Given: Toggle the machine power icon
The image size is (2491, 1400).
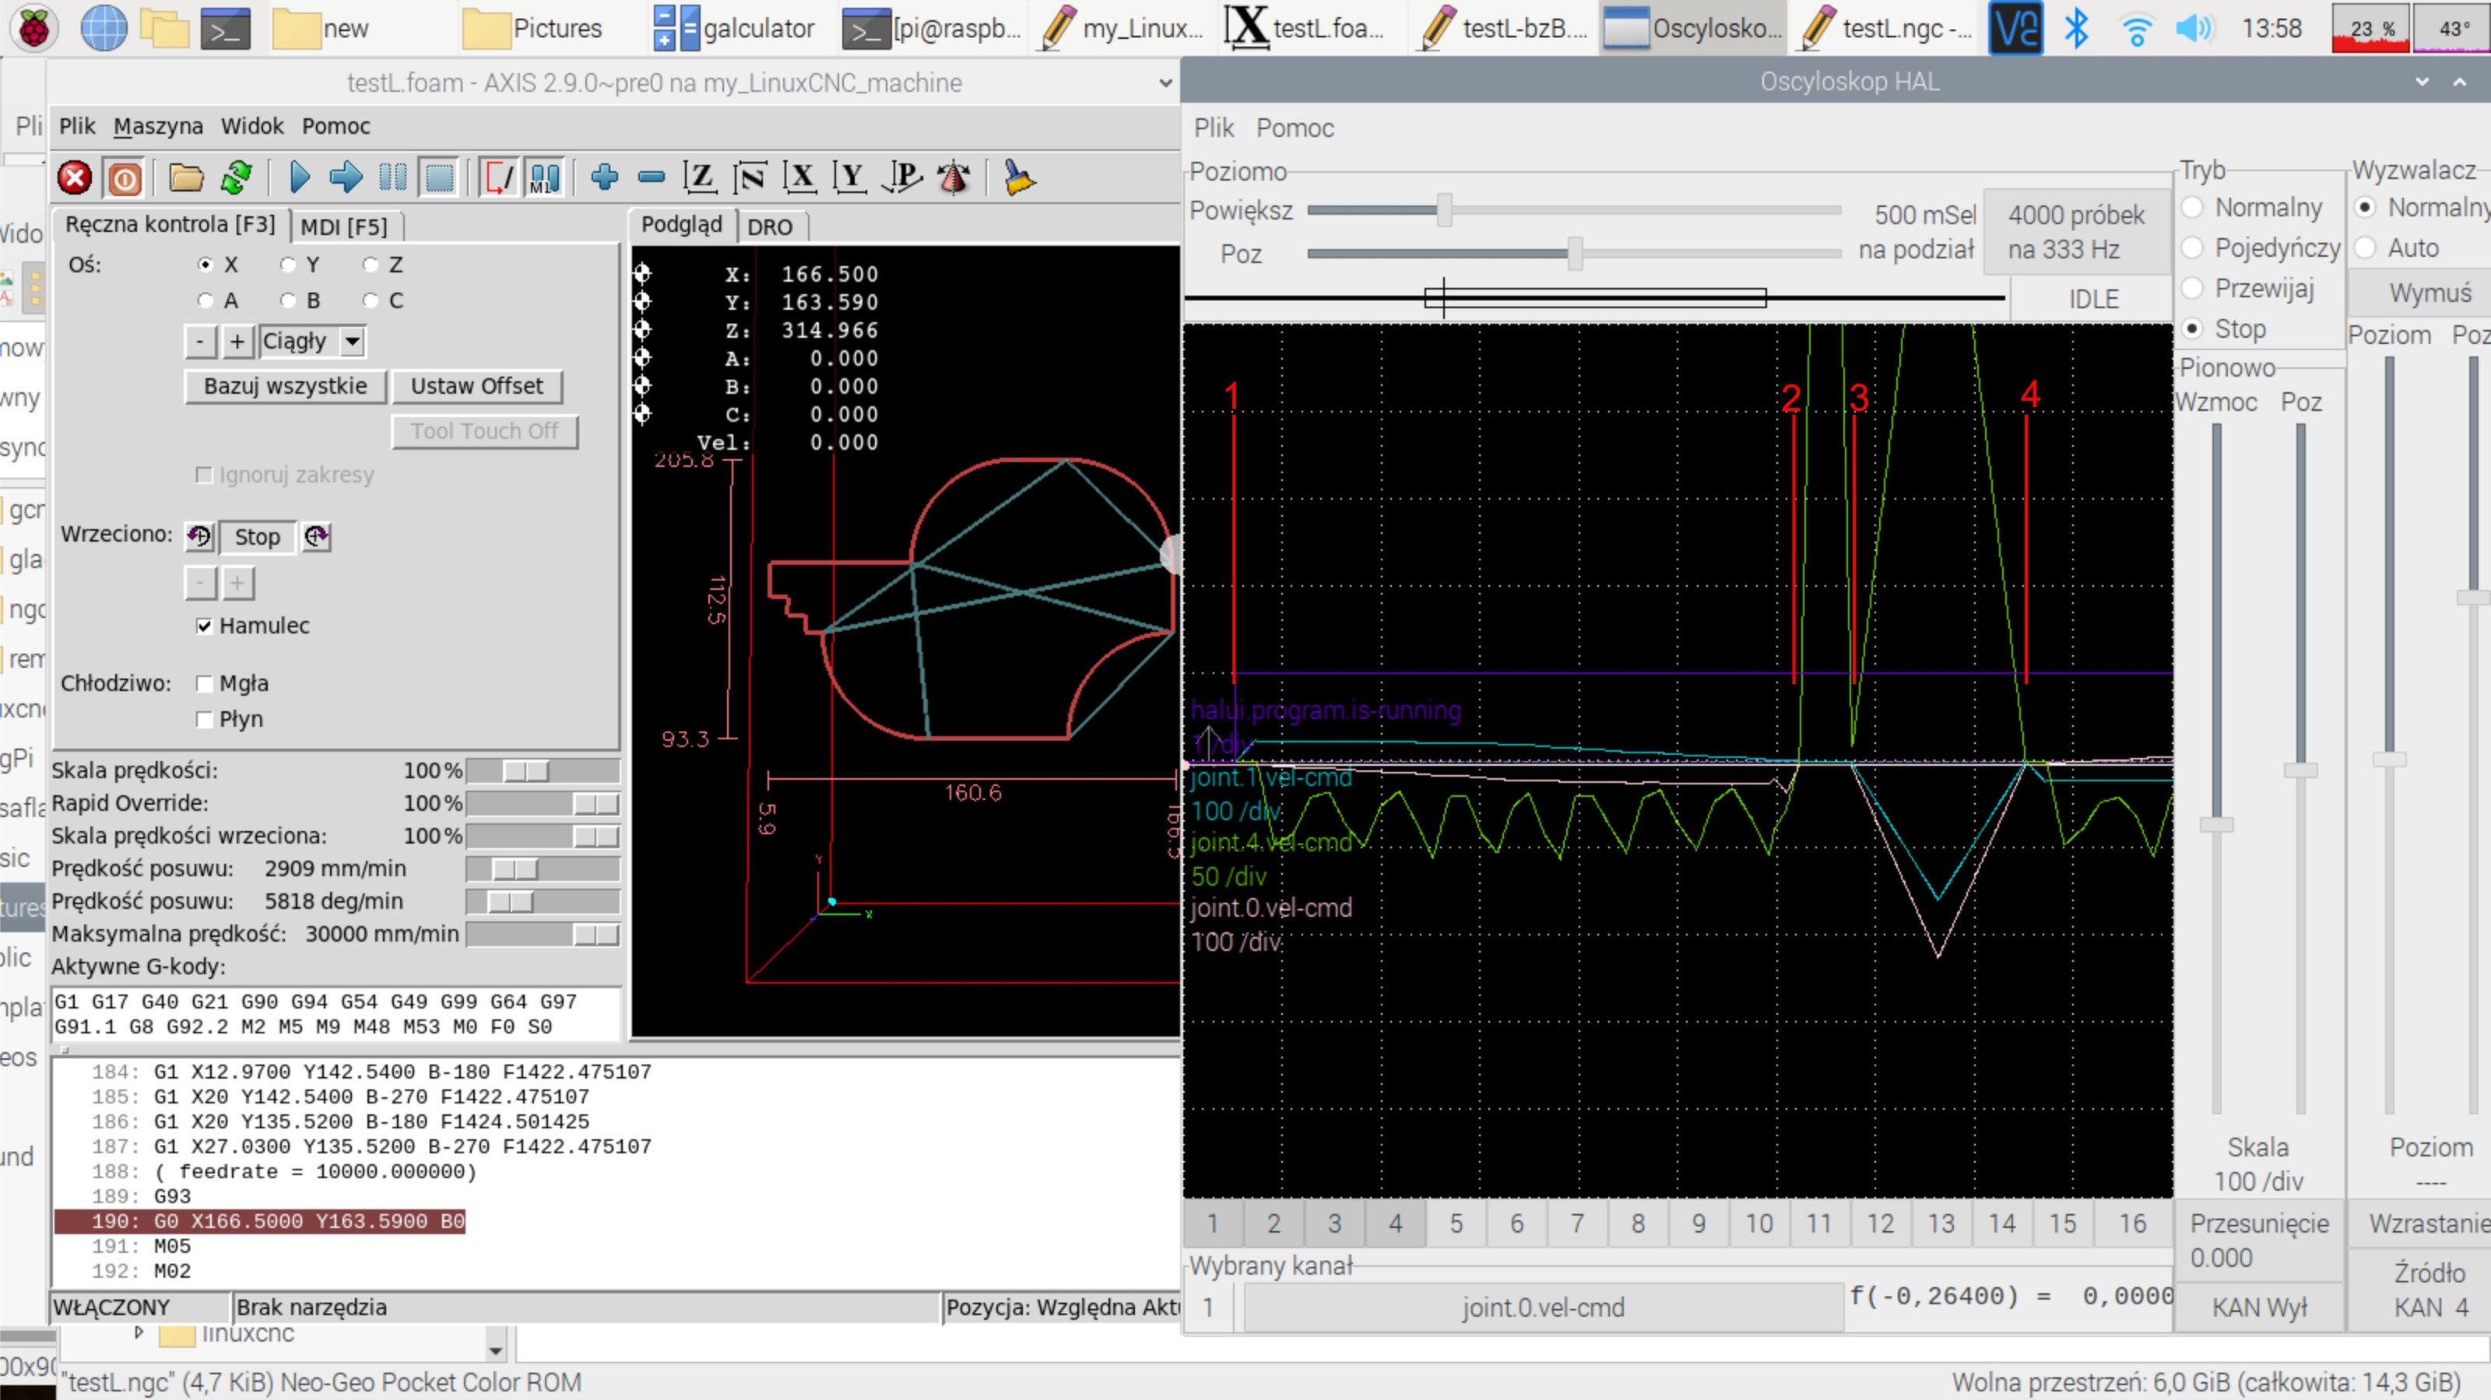Looking at the screenshot, I should 125,178.
